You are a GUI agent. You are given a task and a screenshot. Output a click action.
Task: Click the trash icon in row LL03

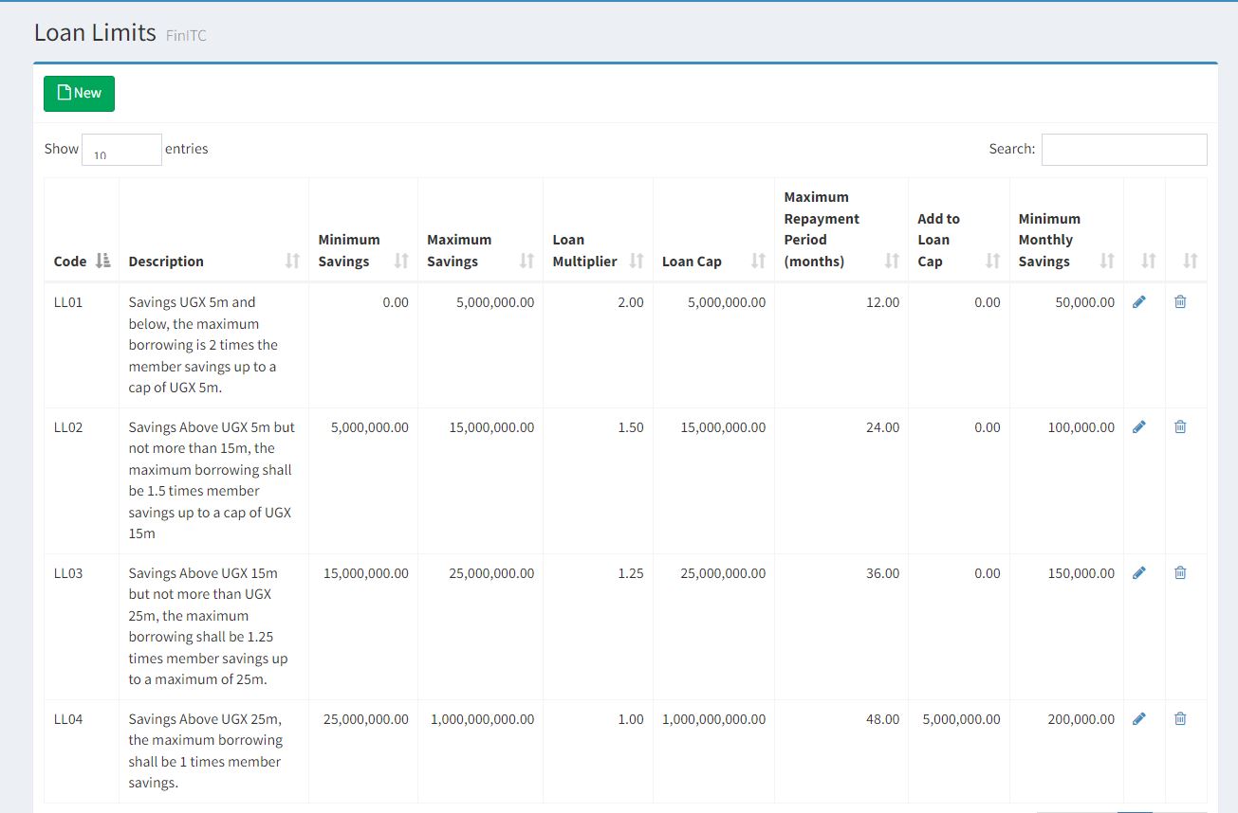click(x=1180, y=573)
